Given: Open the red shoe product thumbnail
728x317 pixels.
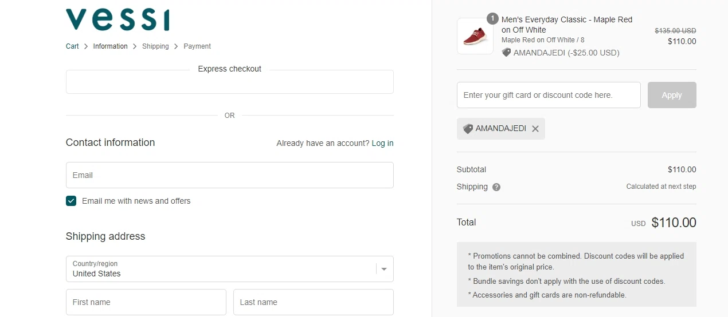Looking at the screenshot, I should [x=475, y=37].
